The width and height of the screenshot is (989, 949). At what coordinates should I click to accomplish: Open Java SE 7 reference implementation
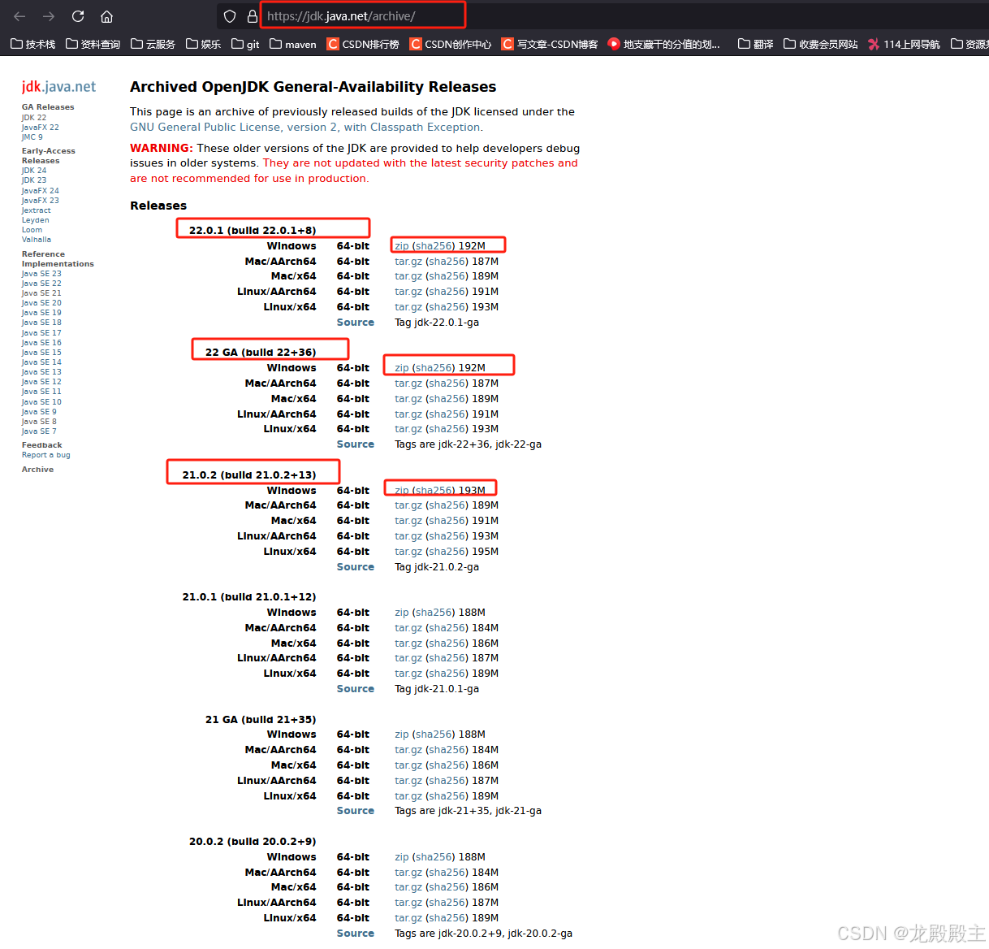(x=40, y=431)
